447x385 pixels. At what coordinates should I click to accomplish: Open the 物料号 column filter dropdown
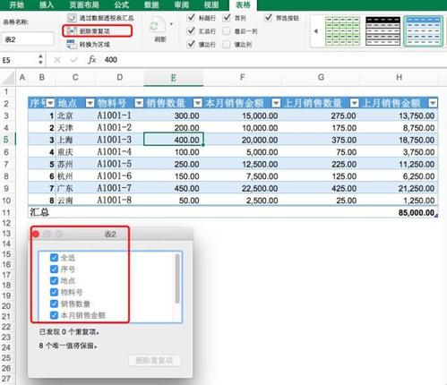139,103
